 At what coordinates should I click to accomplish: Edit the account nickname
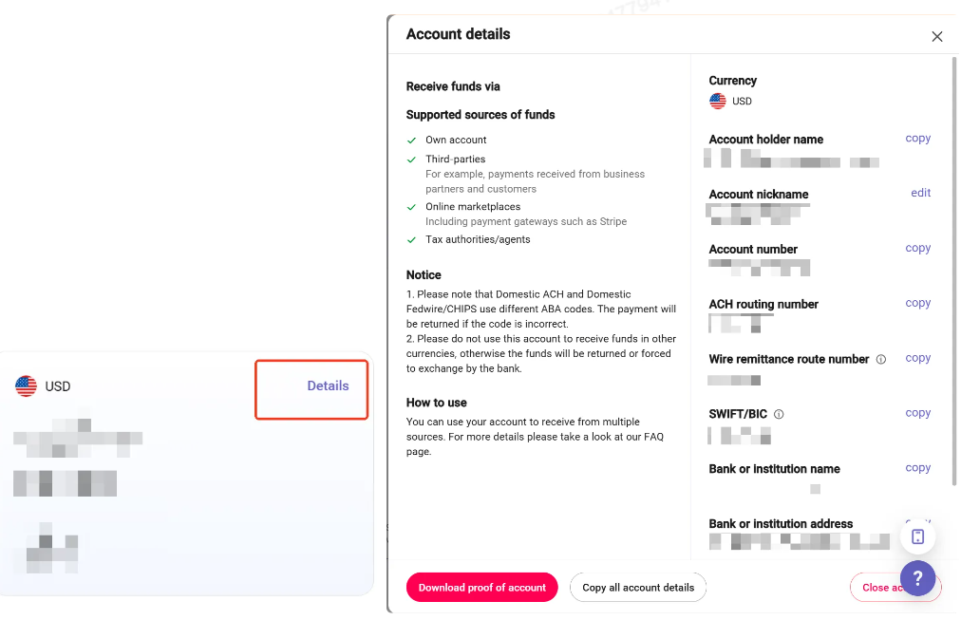point(920,193)
